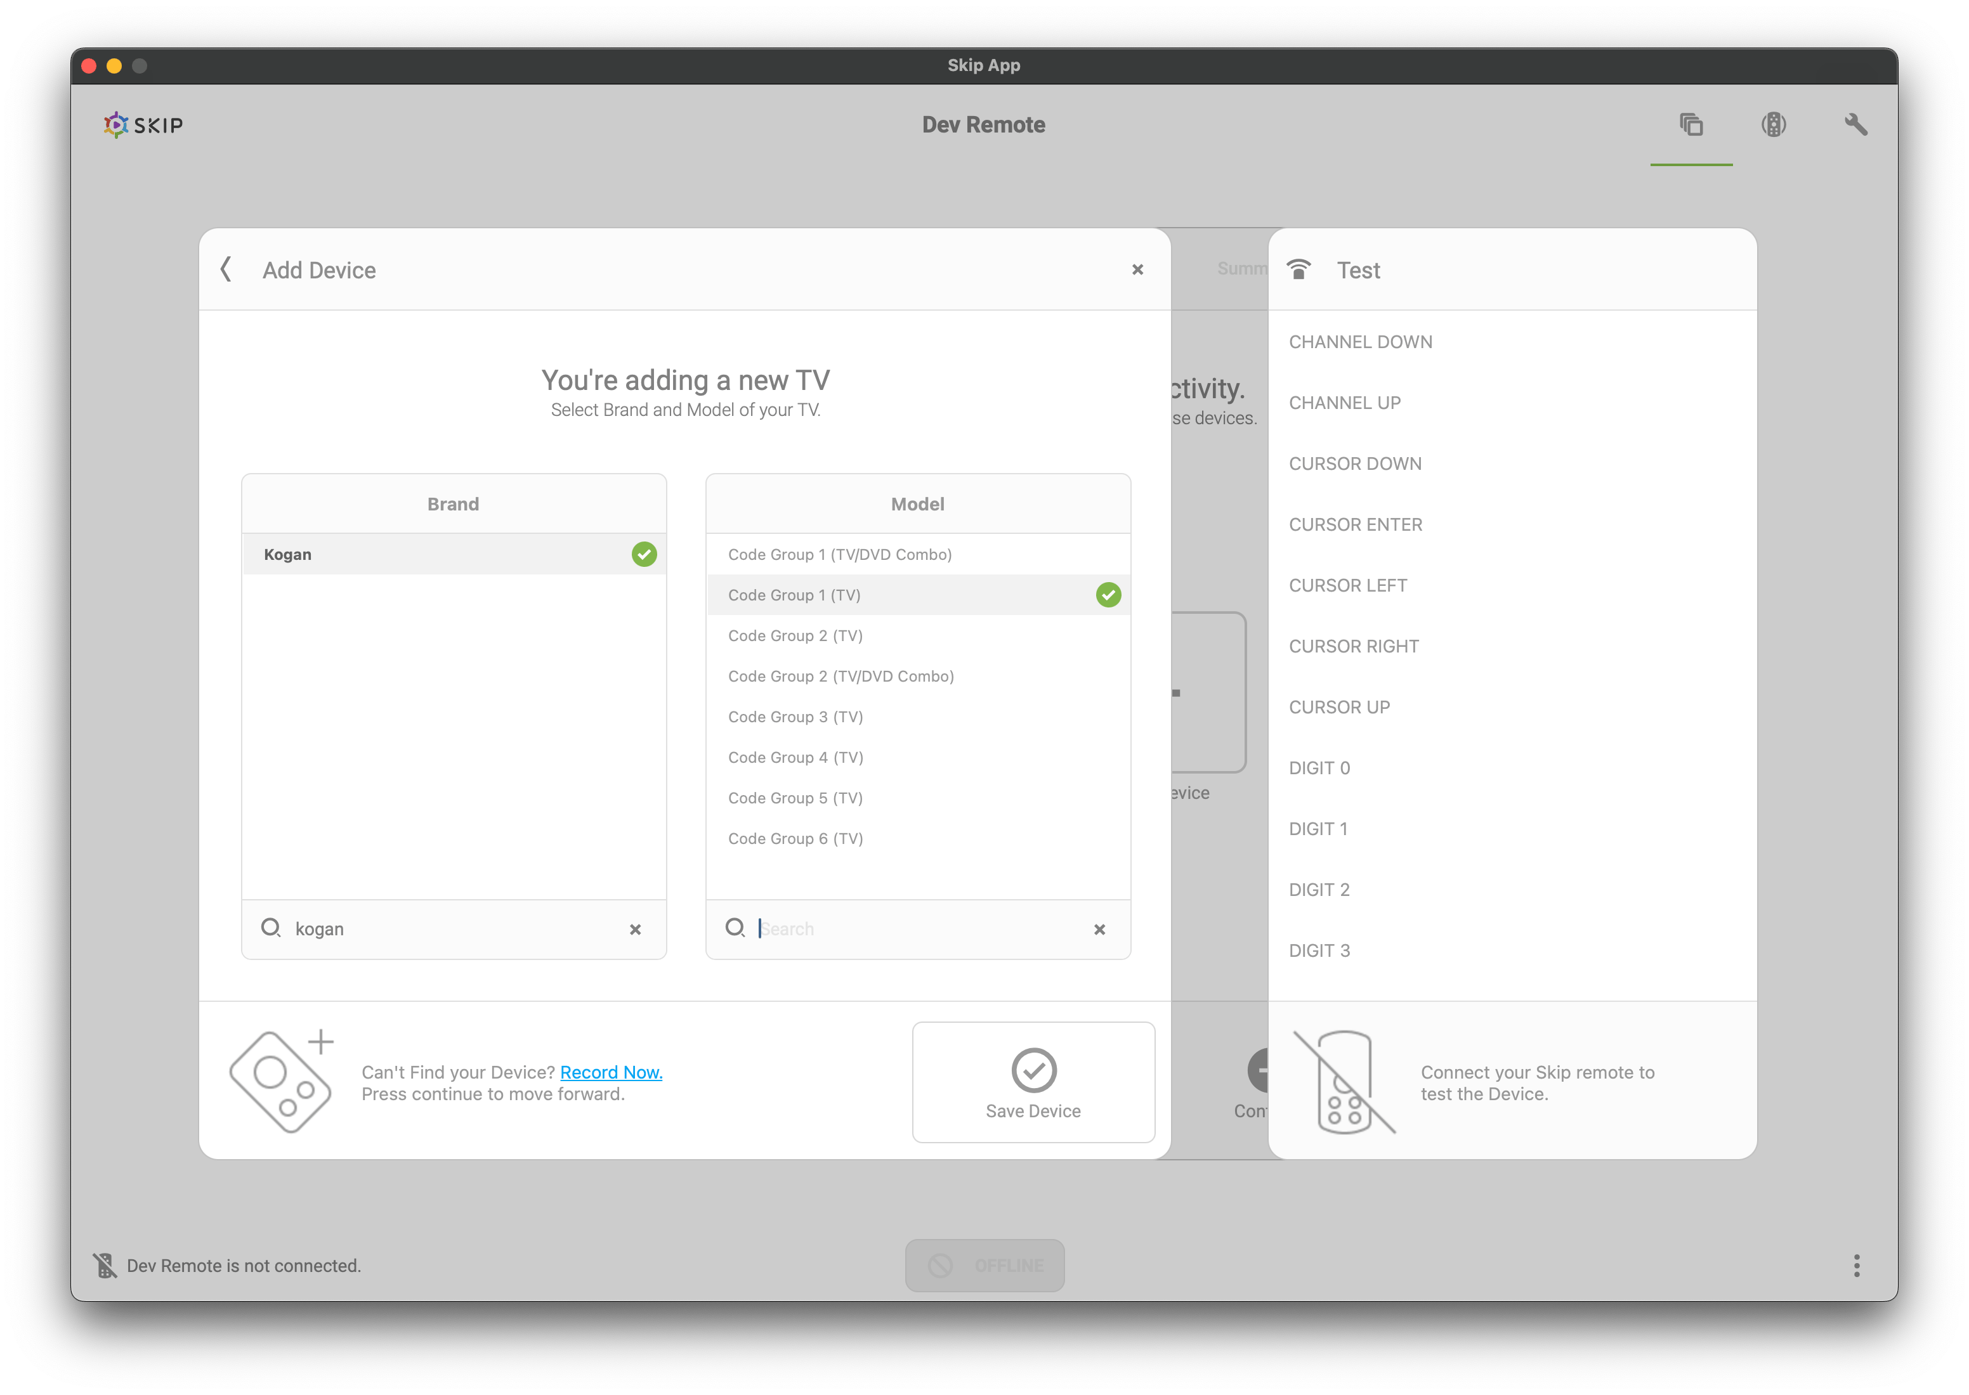Choose Code Group 2 (TV/DVD Combo)
This screenshot has width=1969, height=1395.
click(x=917, y=677)
